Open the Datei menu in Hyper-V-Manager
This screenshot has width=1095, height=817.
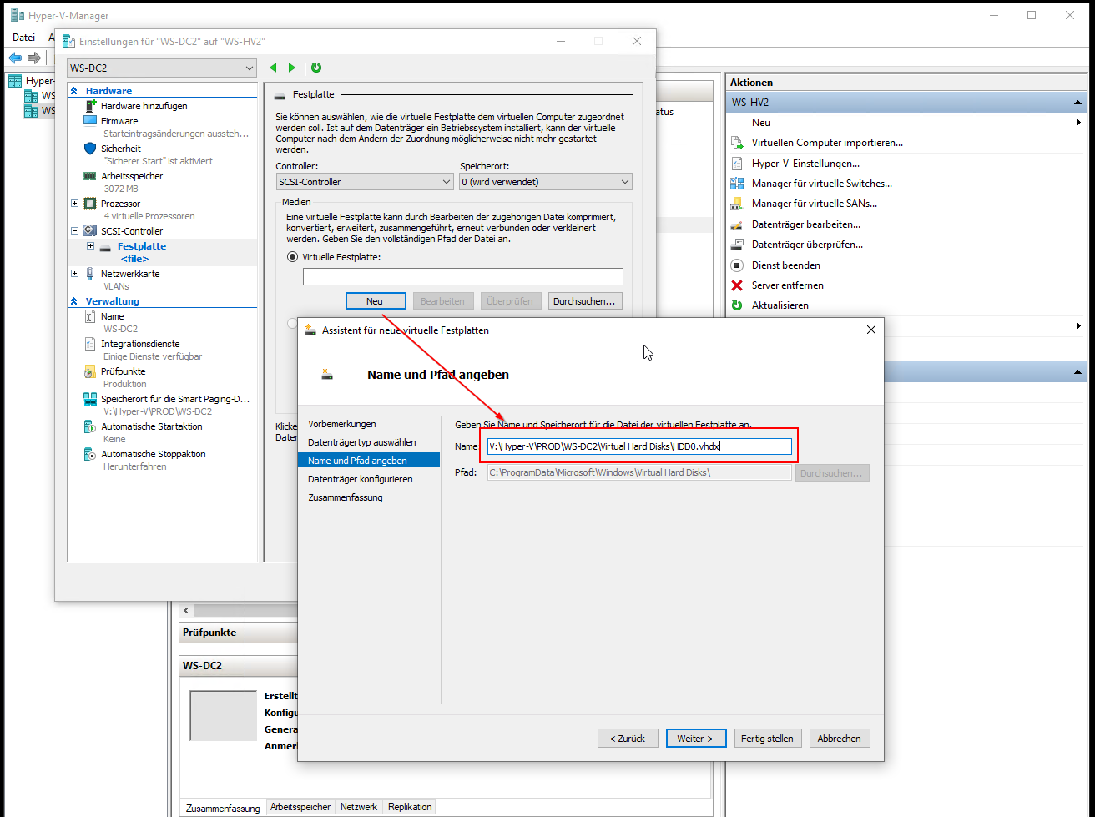(24, 37)
